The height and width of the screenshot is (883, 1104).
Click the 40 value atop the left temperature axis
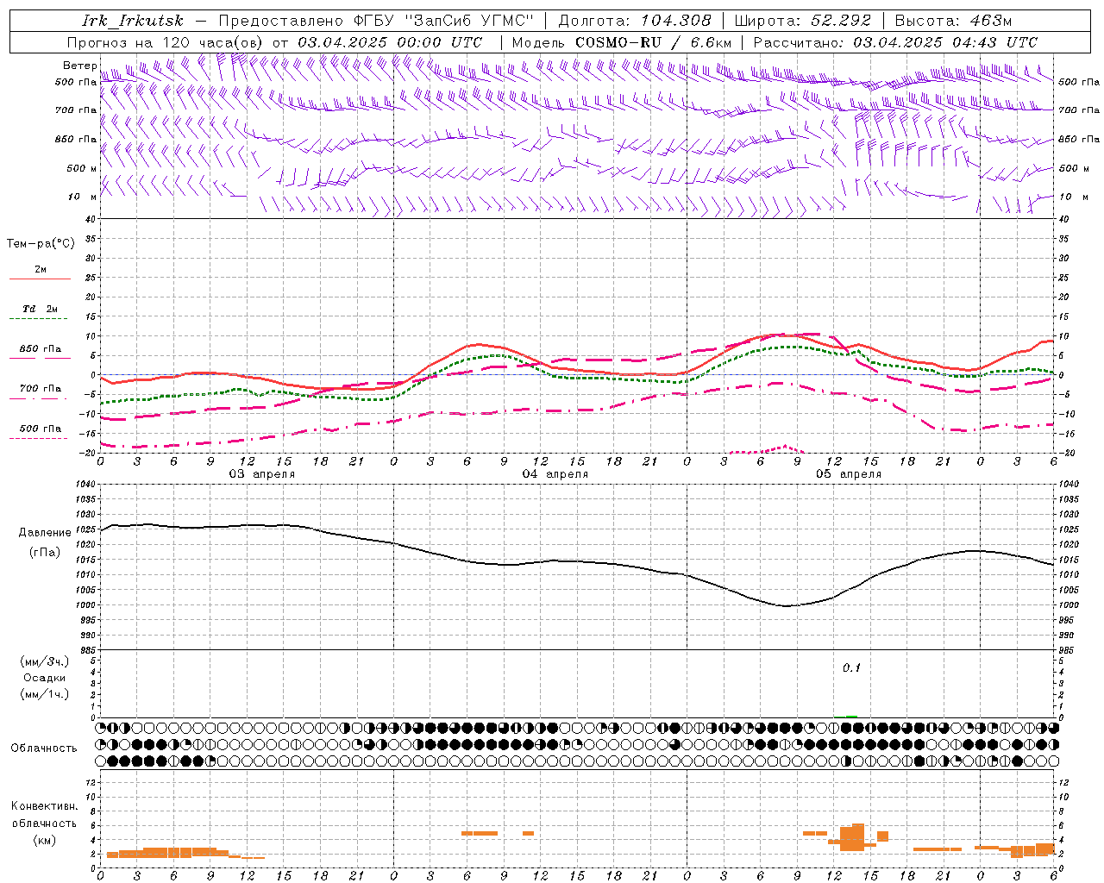click(91, 219)
